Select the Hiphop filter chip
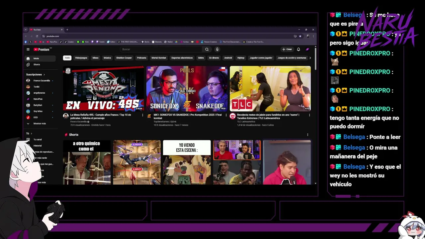The image size is (425, 239). [x=241, y=58]
